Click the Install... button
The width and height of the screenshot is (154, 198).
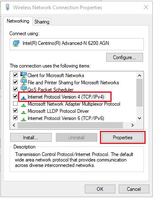click(31, 138)
